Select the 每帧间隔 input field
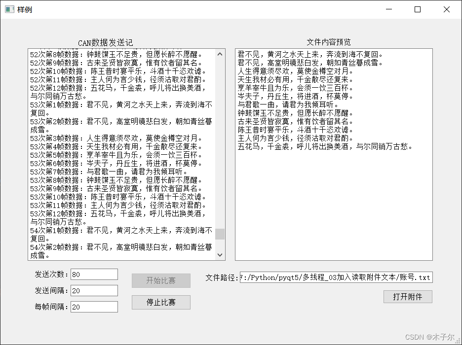 pyautogui.click(x=94, y=307)
